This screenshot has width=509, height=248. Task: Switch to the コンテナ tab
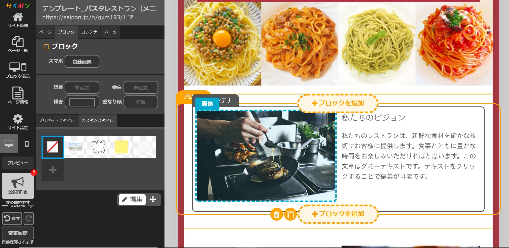(x=89, y=32)
